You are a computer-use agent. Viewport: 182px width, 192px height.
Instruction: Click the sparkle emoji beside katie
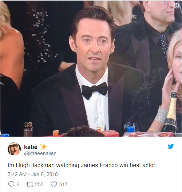(x=43, y=147)
